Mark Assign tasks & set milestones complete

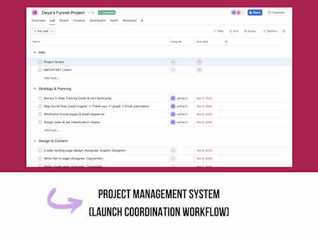[x=40, y=122]
